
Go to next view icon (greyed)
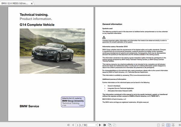point(115,125)
